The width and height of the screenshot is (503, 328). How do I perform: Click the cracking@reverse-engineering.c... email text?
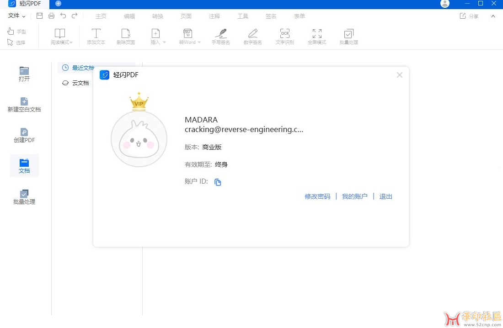(244, 129)
